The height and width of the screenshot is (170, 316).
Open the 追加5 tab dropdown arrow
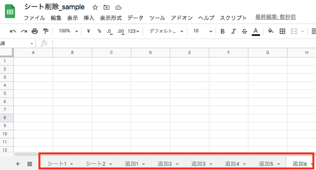click(x=278, y=164)
